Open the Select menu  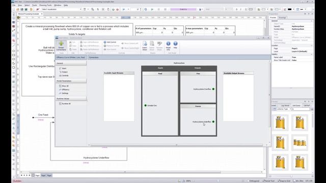pos(27,5)
